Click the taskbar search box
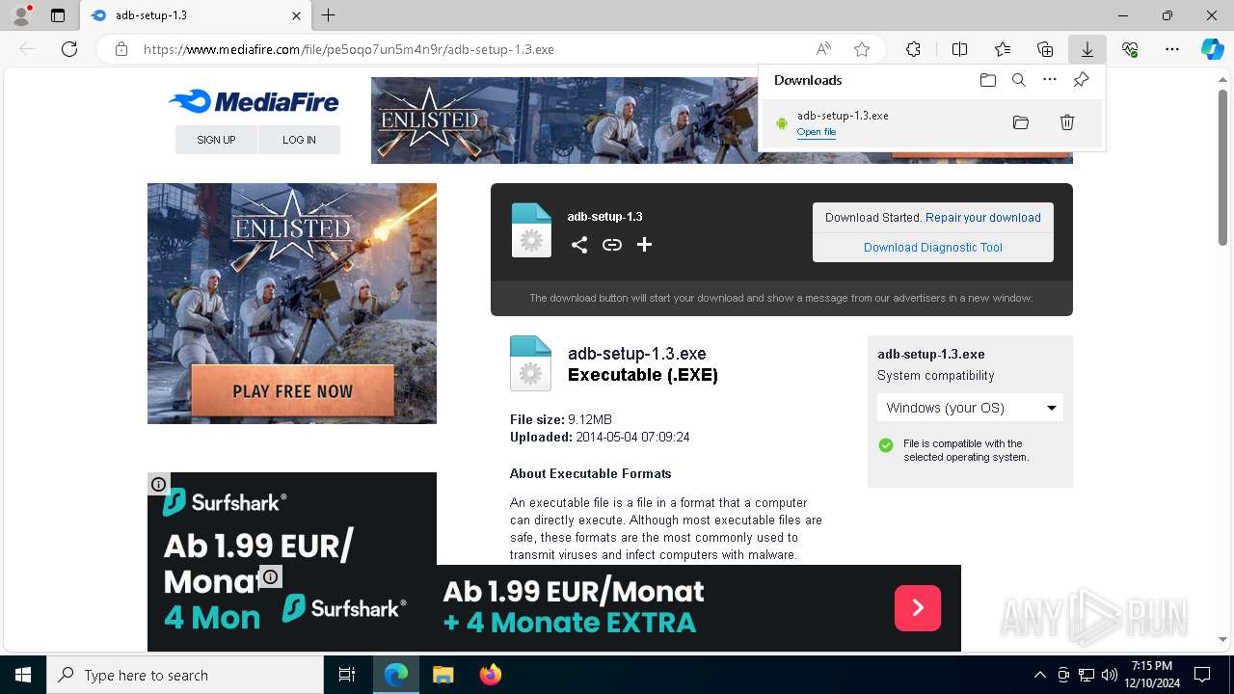 click(185, 675)
